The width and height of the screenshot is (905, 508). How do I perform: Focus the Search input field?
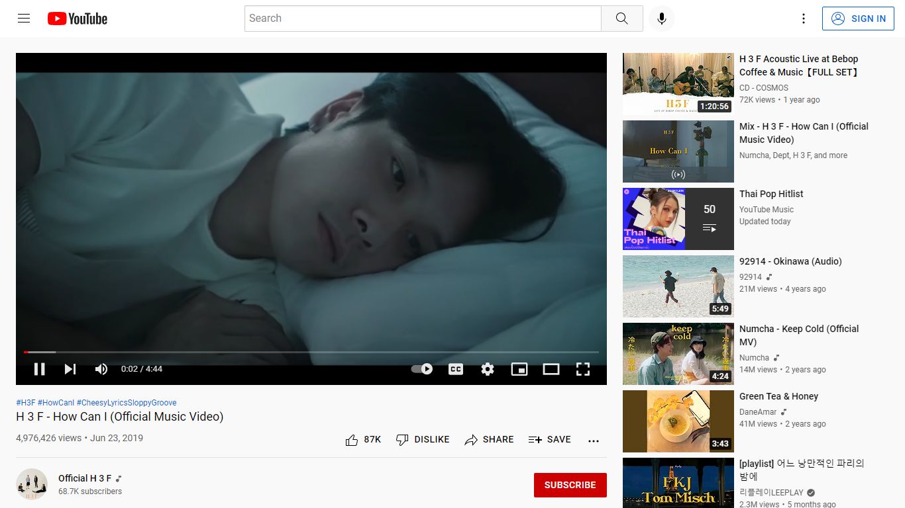coord(423,19)
